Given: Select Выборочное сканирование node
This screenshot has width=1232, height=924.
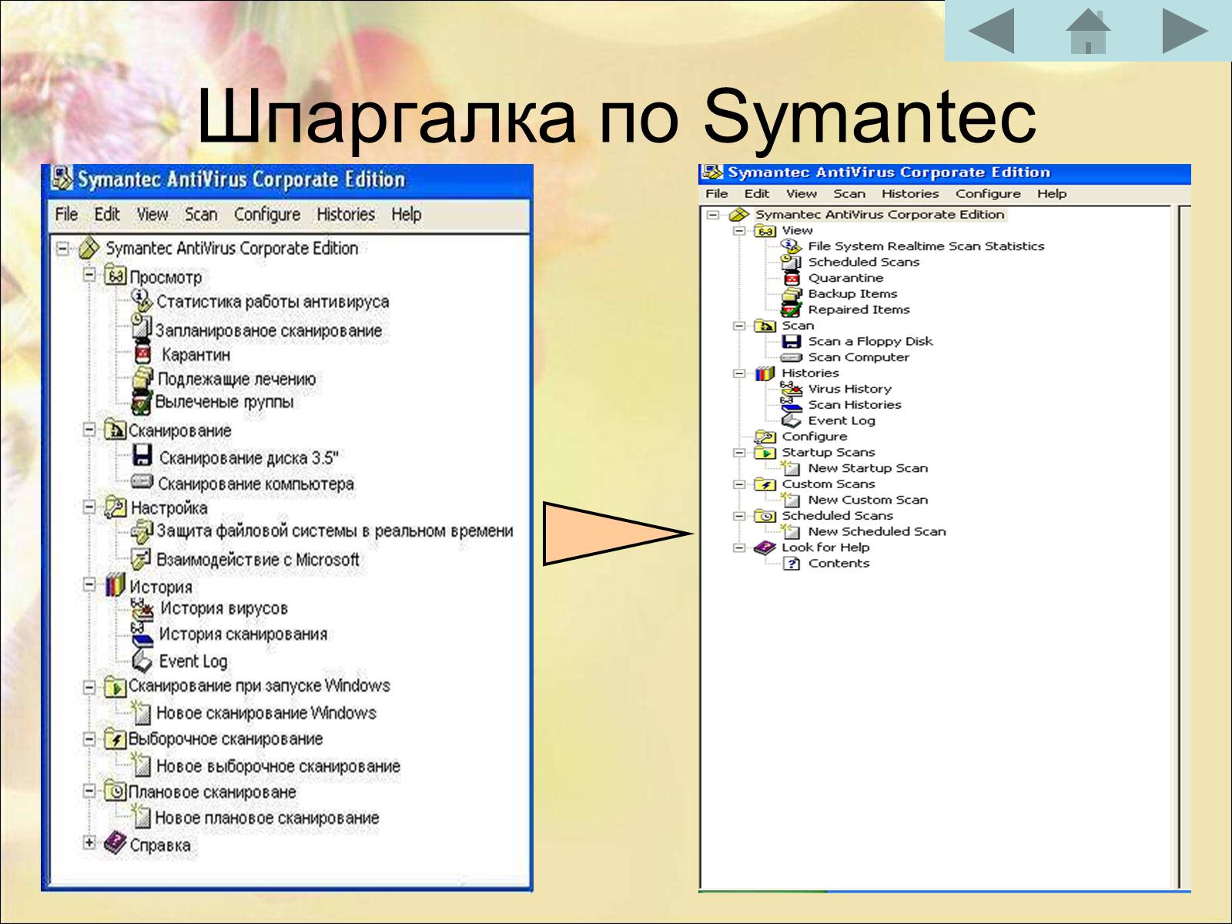Looking at the screenshot, I should point(226,738).
